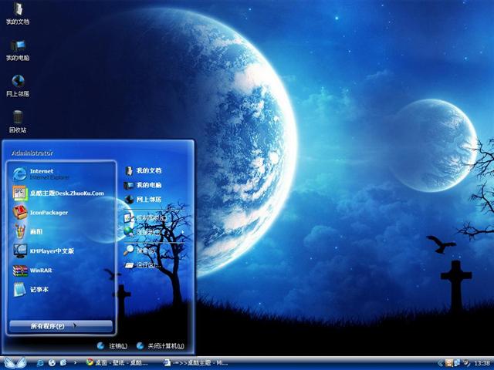The width and height of the screenshot is (494, 370).
Task: Open 回收站 (Recycle Bin) desktop icon
Action: [x=18, y=119]
